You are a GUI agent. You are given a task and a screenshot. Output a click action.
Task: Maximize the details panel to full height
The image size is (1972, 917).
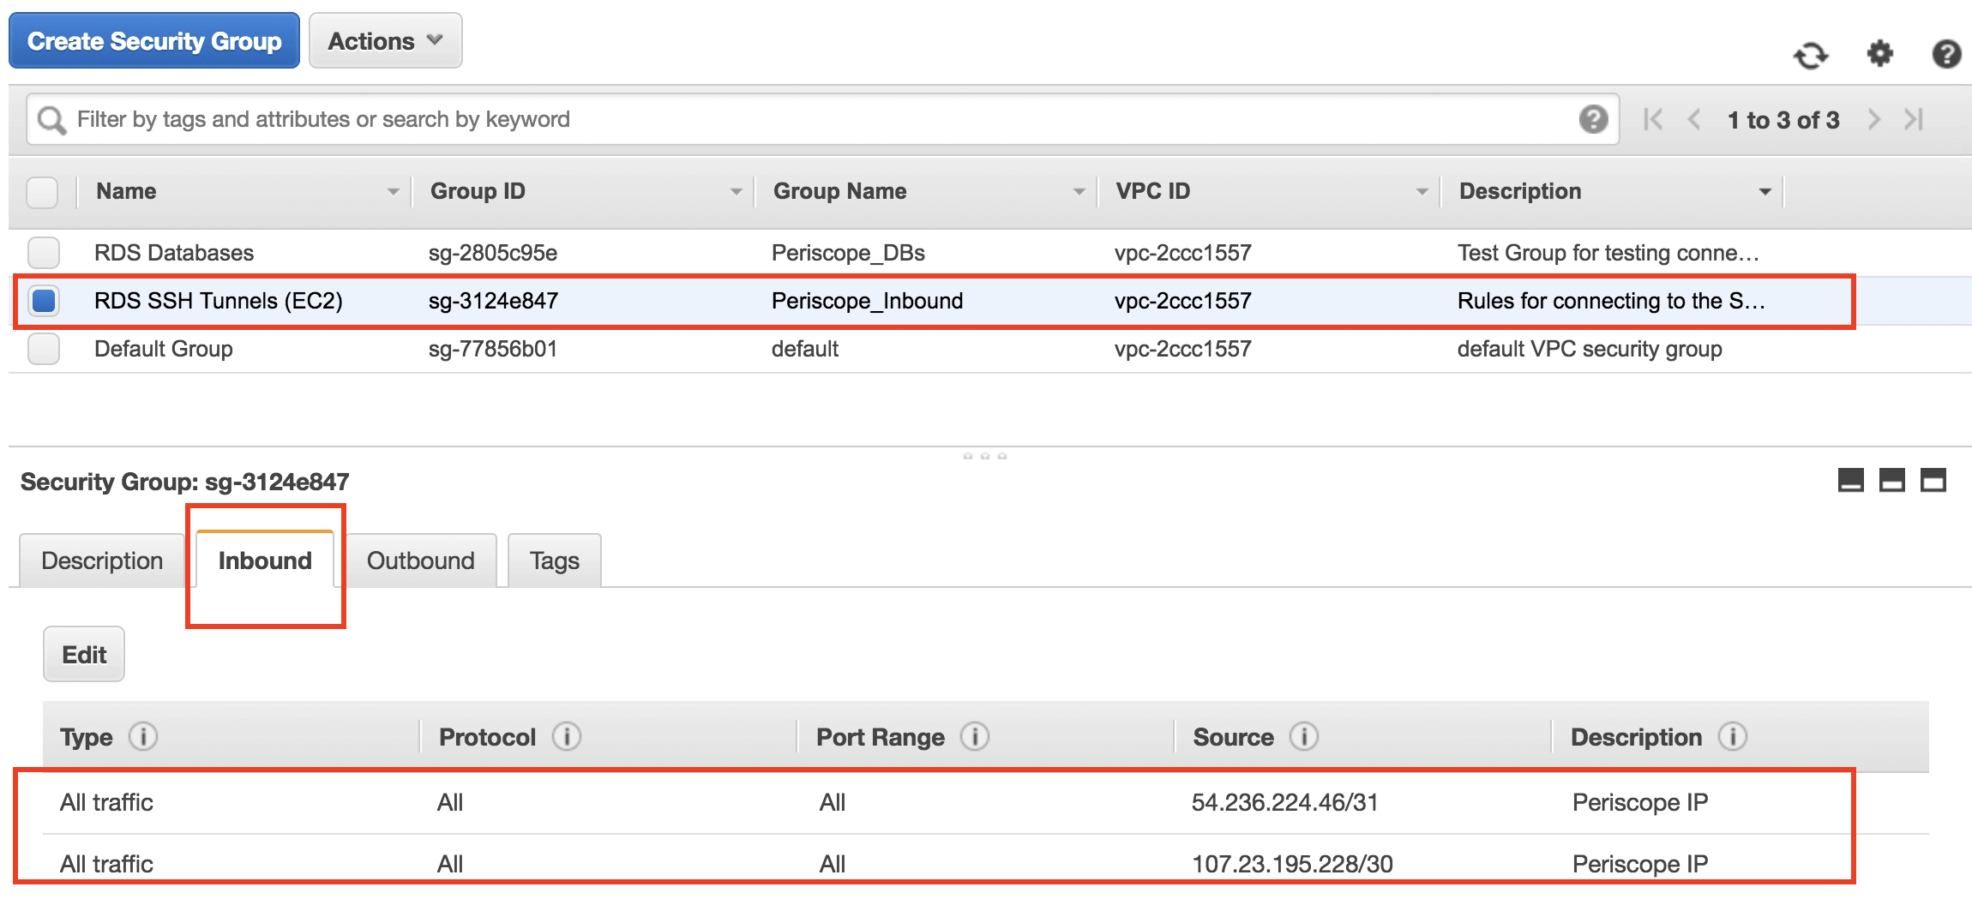tap(1933, 481)
